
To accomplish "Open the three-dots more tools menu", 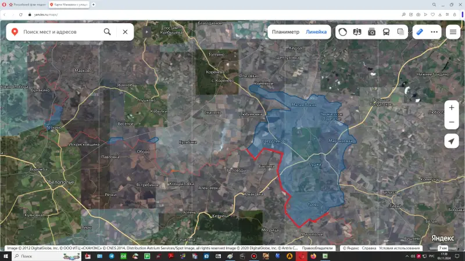I will click(434, 32).
